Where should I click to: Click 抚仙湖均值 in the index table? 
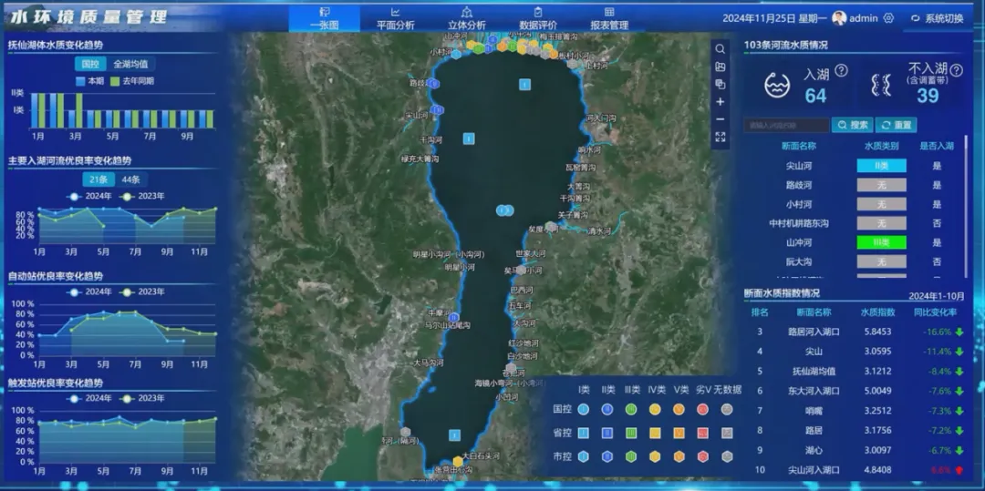tap(814, 372)
